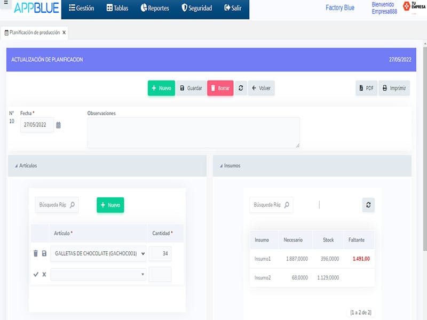The image size is (427, 320).
Task: Click the Guardar button
Action: (x=191, y=88)
